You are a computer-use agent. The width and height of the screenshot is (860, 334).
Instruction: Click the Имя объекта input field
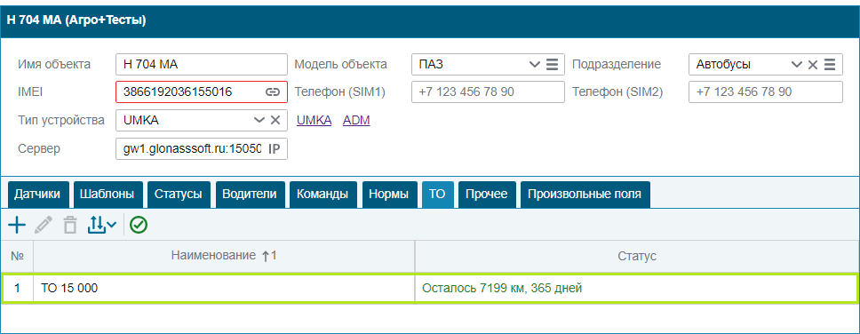tap(202, 64)
